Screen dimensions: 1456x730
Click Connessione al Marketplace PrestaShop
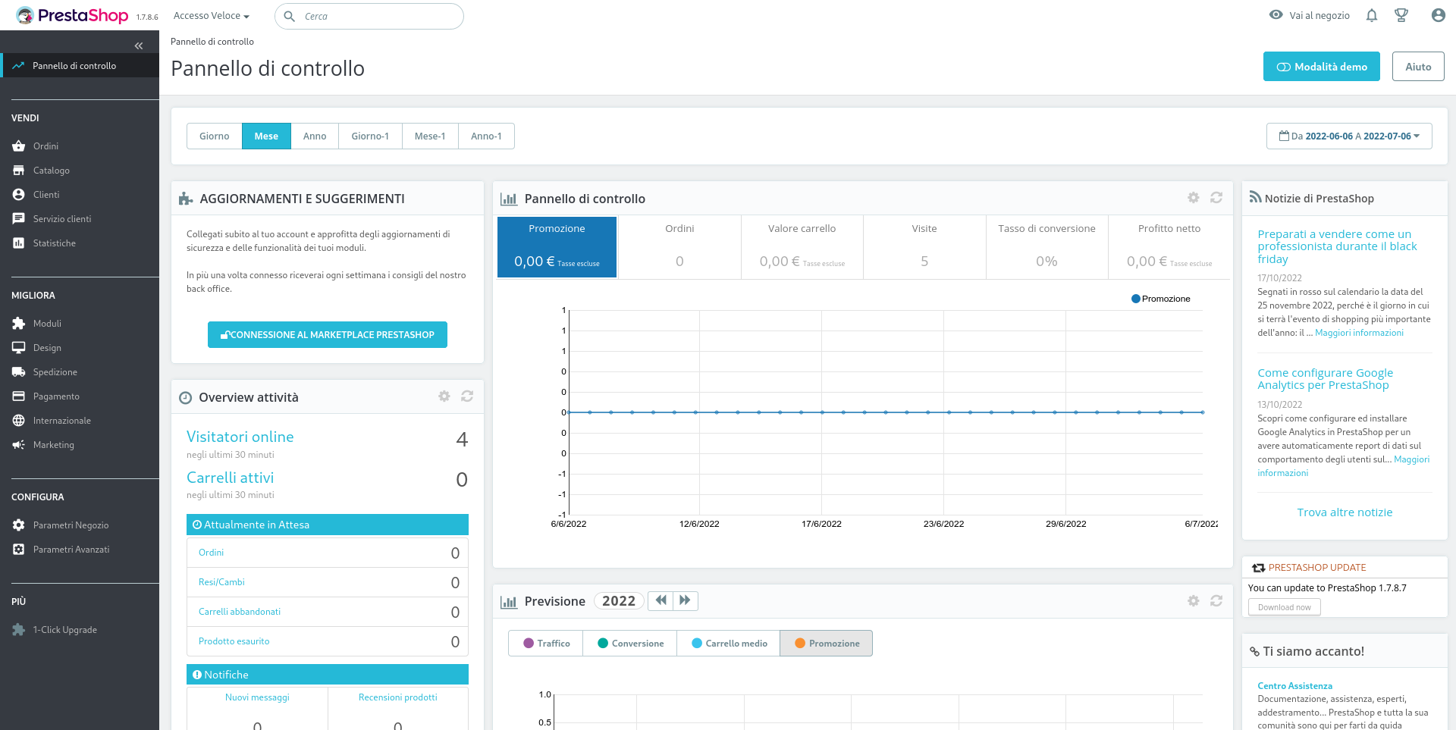click(327, 334)
